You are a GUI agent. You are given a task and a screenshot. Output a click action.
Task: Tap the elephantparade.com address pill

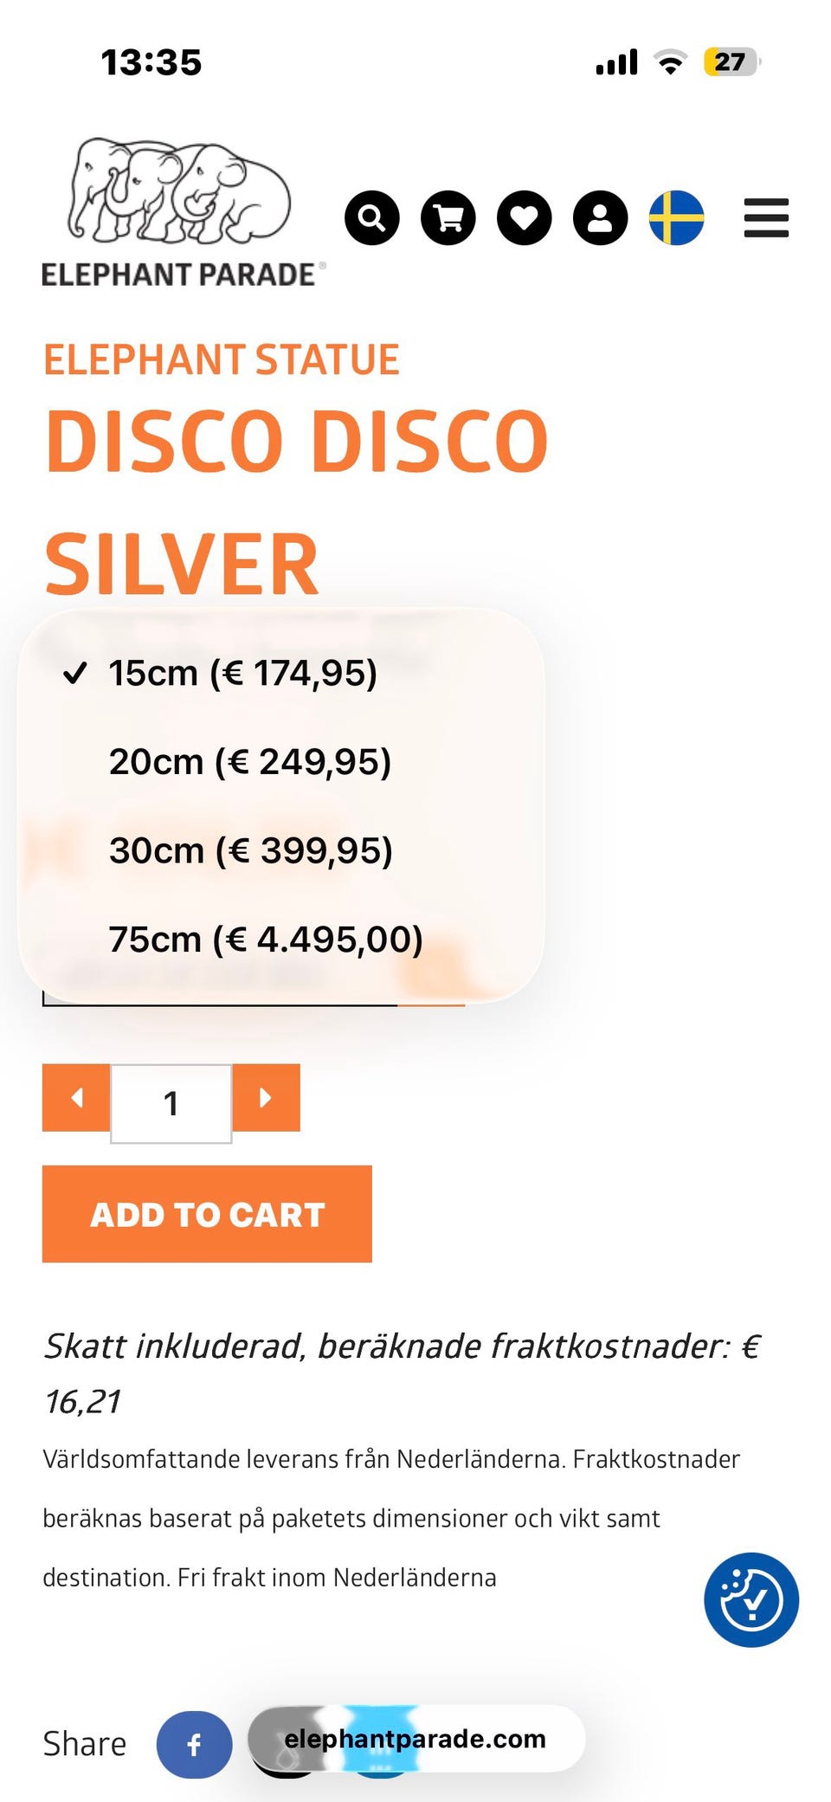415,1738
